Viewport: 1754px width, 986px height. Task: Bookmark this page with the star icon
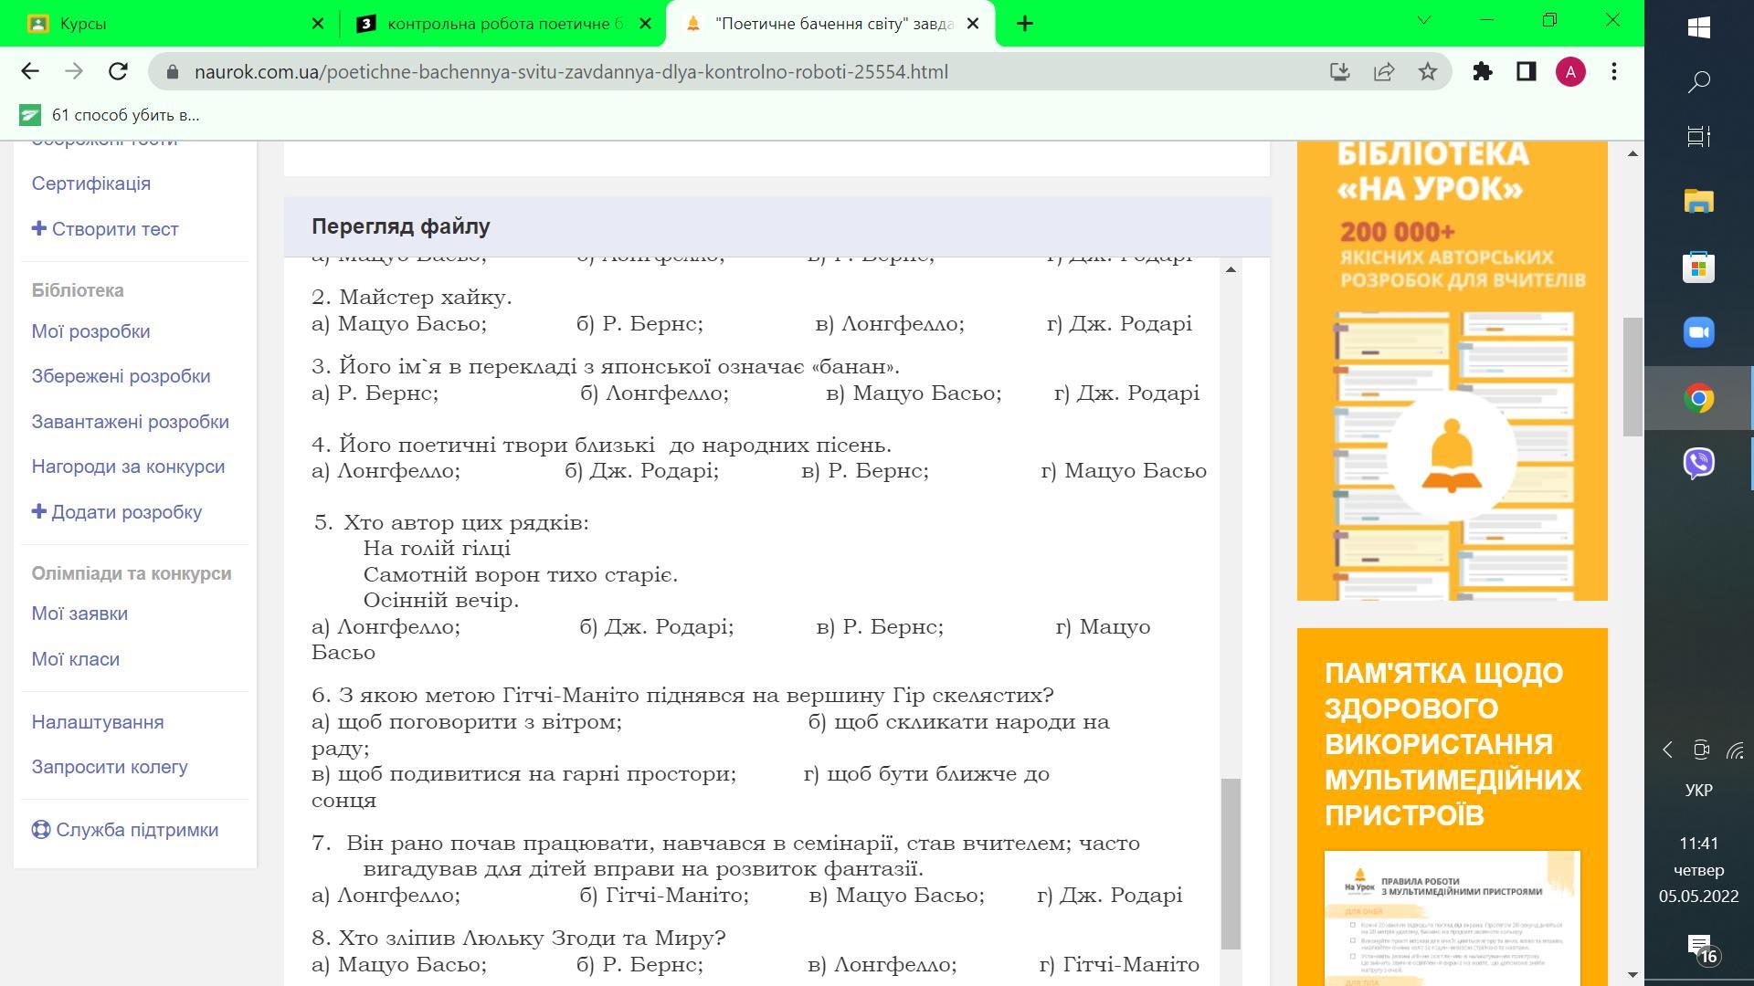tap(1428, 71)
